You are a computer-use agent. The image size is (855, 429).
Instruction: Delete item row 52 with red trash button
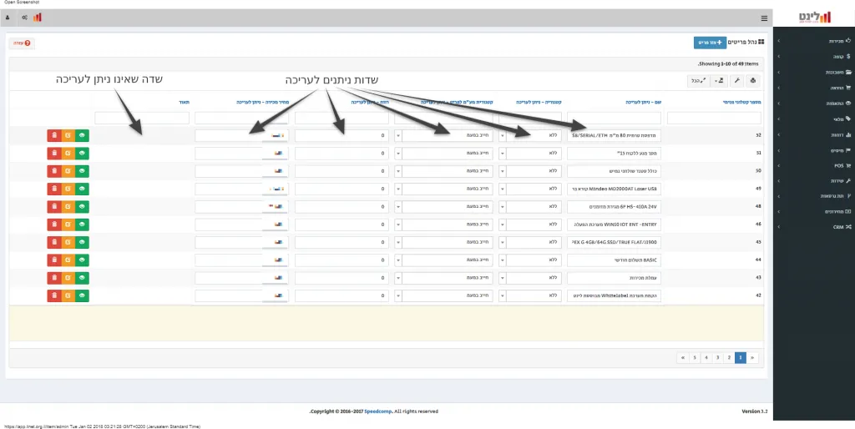[x=54, y=136]
